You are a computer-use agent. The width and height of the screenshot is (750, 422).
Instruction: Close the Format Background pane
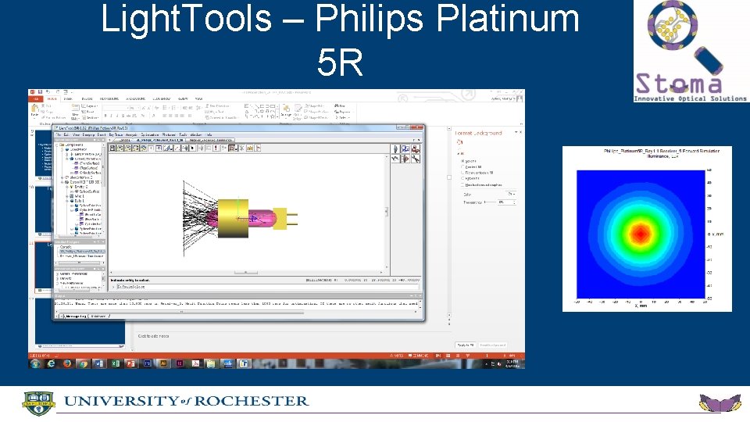[520, 132]
